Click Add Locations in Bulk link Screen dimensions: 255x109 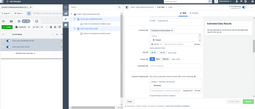tap(157, 48)
